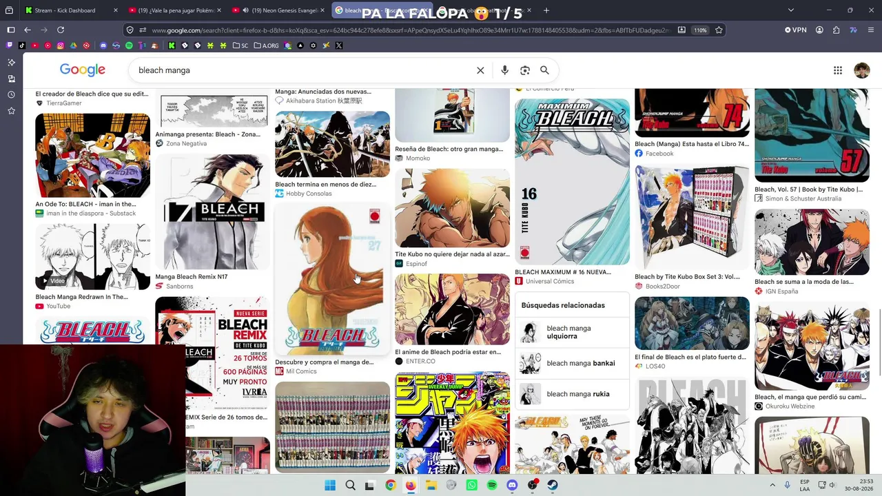Open the VPN panel

tap(795, 30)
